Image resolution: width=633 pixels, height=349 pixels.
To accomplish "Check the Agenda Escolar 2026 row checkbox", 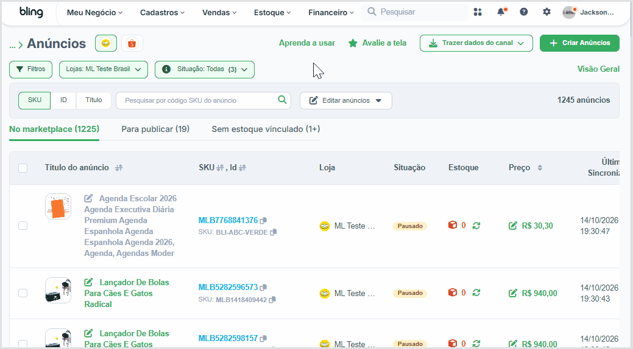I will pos(23,226).
